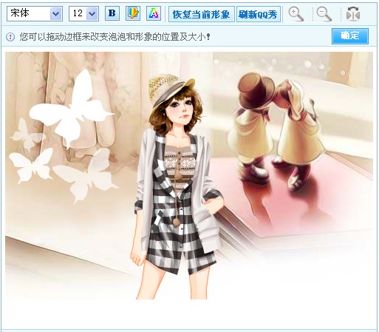
Task: Open the highlight pencil color tool
Action: pos(133,13)
